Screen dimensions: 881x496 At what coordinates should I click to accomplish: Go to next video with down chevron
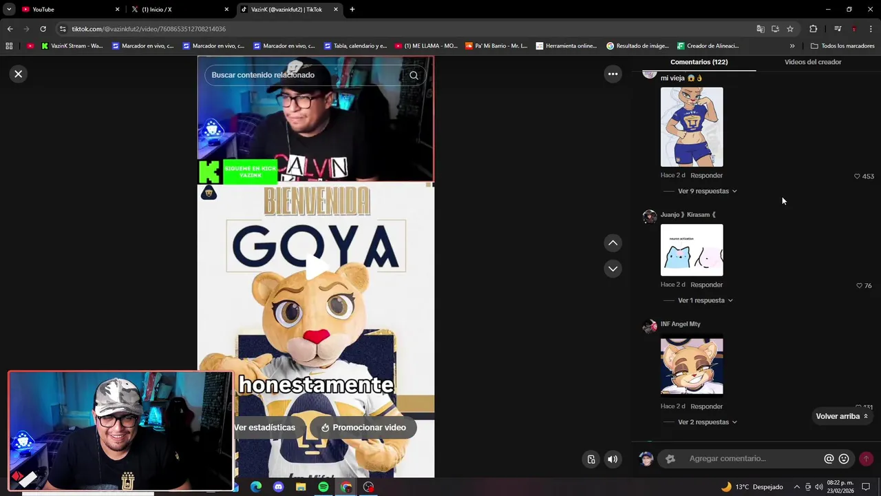click(613, 269)
